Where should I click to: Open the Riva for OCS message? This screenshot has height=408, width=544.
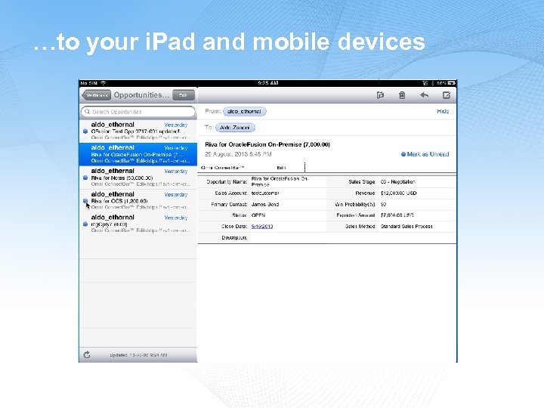(x=138, y=200)
